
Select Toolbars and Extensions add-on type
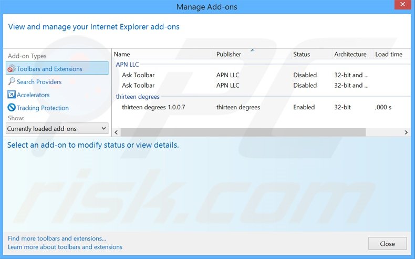point(57,68)
